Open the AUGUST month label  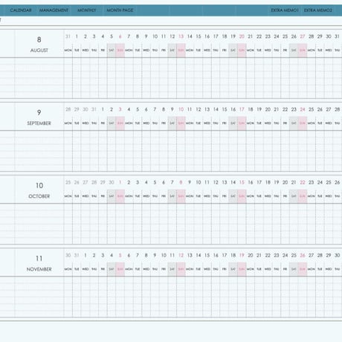(39, 51)
